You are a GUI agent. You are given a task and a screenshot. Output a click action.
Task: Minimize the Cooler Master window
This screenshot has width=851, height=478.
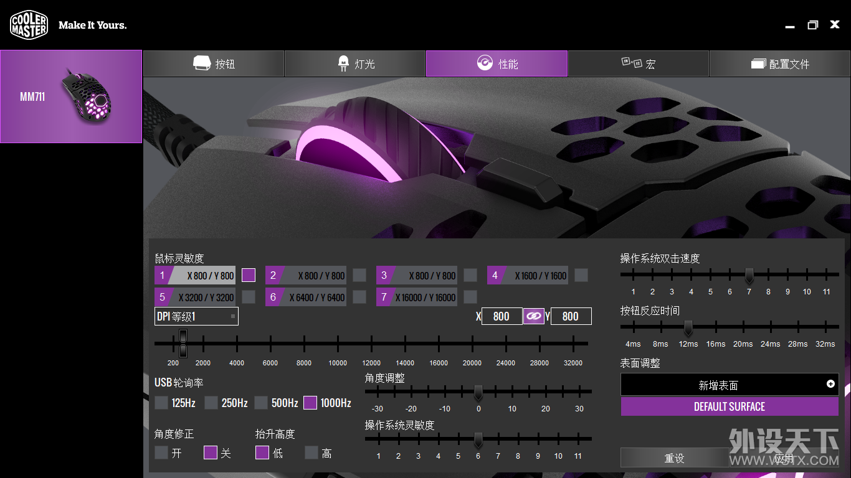click(x=790, y=26)
